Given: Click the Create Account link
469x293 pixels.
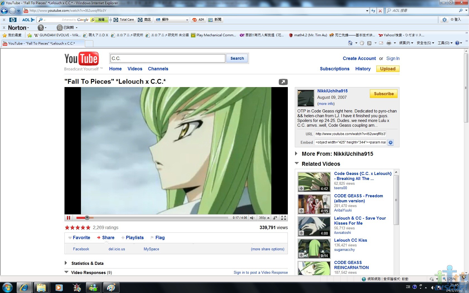Looking at the screenshot, I should [x=359, y=58].
